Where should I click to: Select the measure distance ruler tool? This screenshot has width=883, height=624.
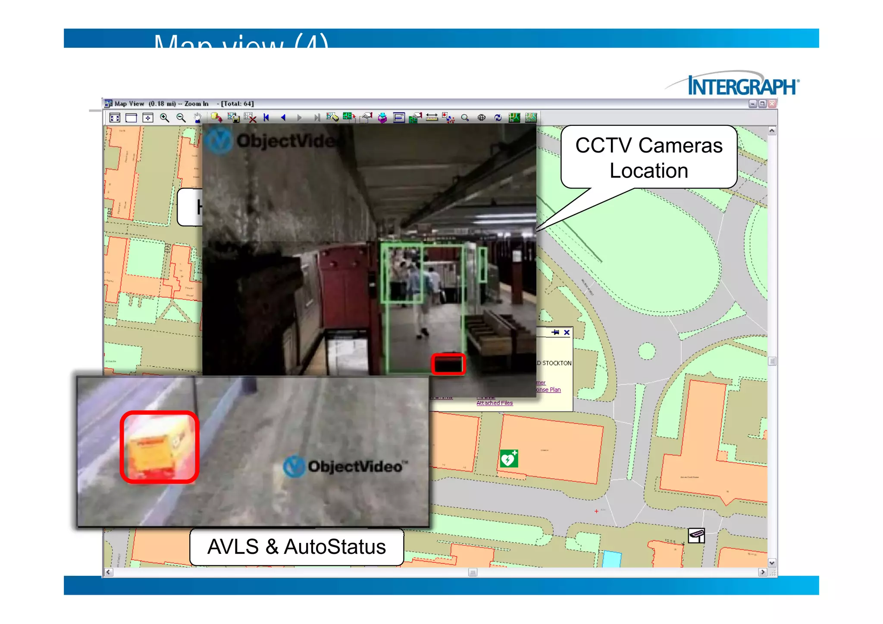(x=432, y=117)
